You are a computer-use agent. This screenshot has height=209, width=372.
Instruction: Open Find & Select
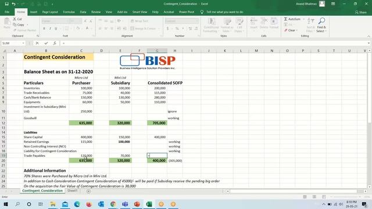click(321, 25)
